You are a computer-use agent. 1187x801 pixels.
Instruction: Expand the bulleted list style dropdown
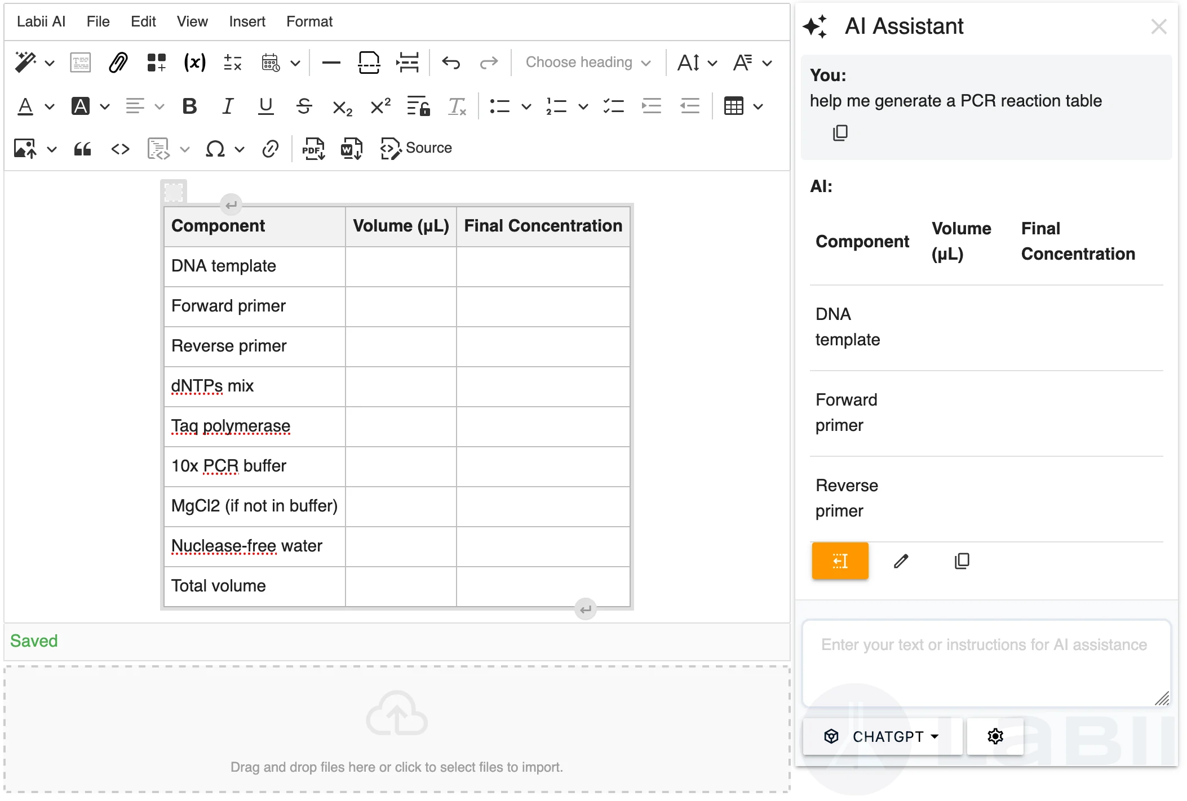[526, 106]
